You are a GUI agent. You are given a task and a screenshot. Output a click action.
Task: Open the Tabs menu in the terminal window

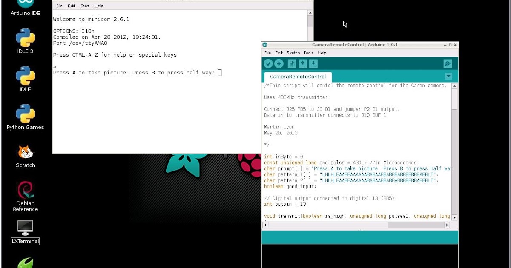point(84,6)
